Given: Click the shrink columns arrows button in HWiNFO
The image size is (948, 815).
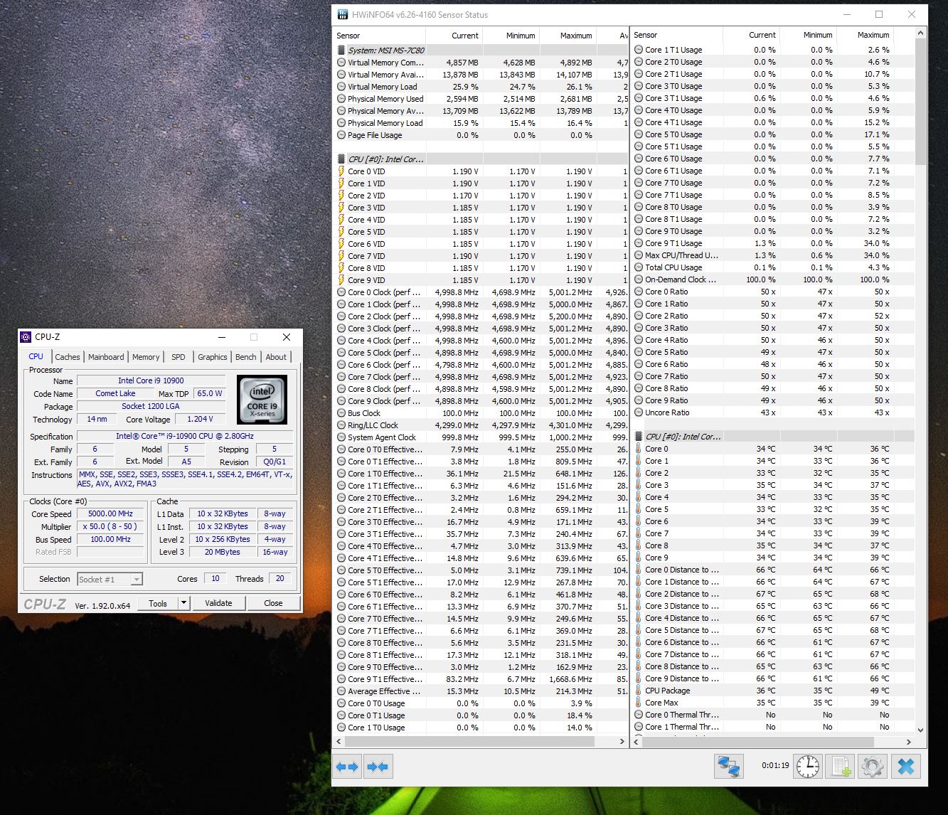Looking at the screenshot, I should pyautogui.click(x=378, y=767).
